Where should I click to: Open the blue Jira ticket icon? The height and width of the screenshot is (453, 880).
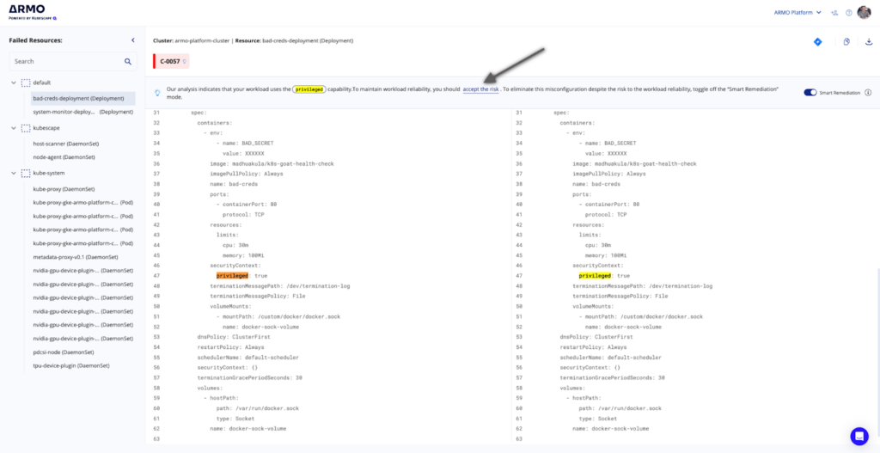pos(818,42)
